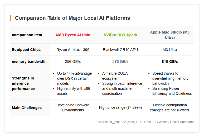Select the 'Blackwell GB10 APU' cell
The width and height of the screenshot is (204, 137).
pyautogui.click(x=120, y=50)
